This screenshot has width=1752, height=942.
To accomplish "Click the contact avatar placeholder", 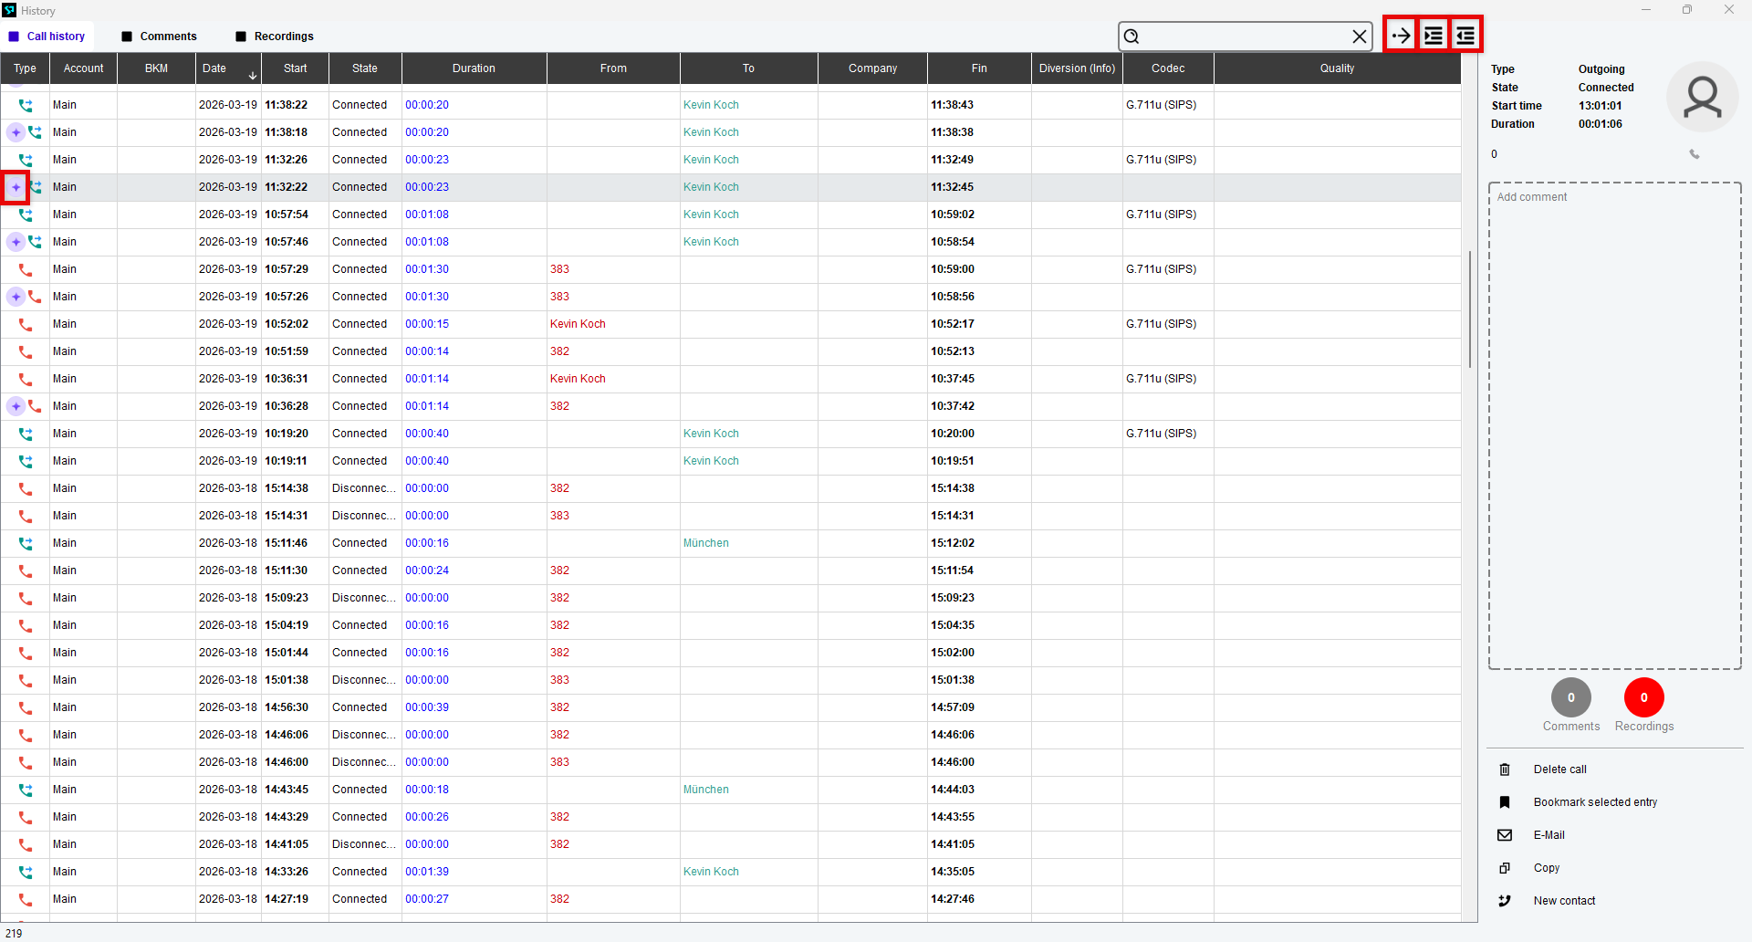I will click(x=1703, y=97).
